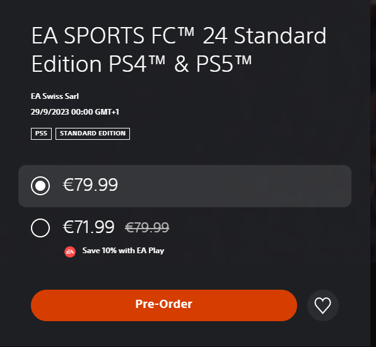
Task: Click the PS4™ & PS5™ line of the title
Action: (x=180, y=64)
